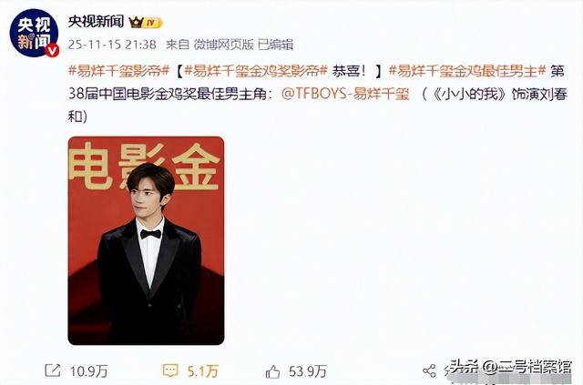Screen dimensions: 583x385
Task: Open comments via the speech bubble icon
Action: click(x=170, y=370)
